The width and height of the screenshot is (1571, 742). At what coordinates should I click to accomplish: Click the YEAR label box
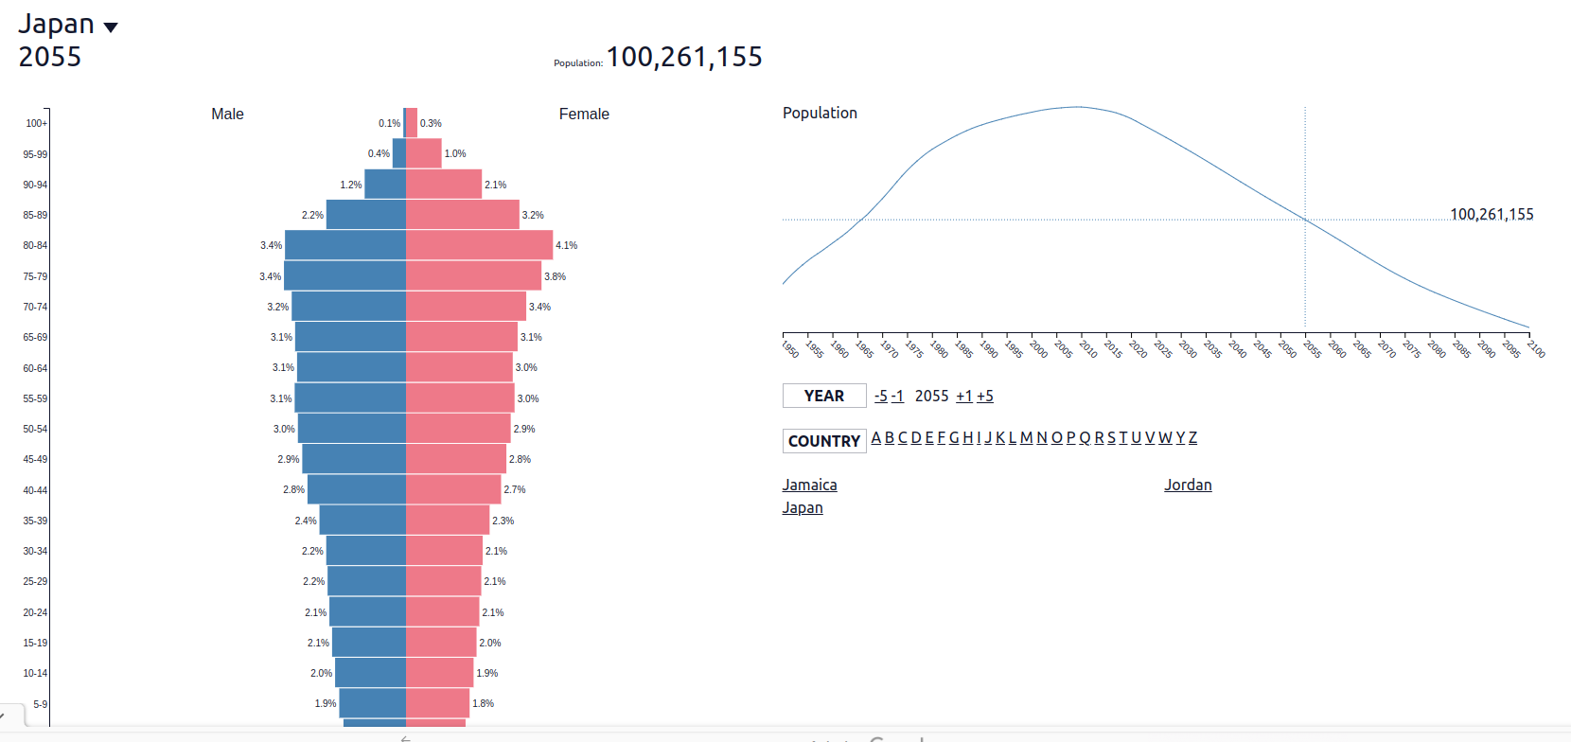pyautogui.click(x=824, y=396)
